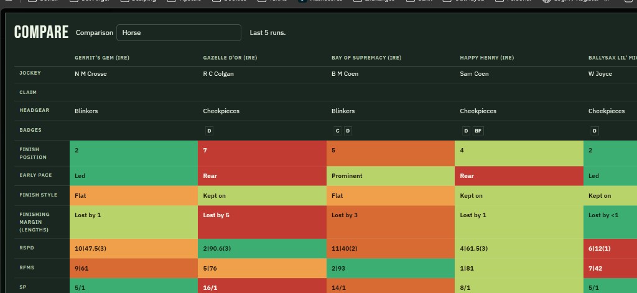The image size is (637, 293).
Task: Click Rear early pace for Happy Henry
Action: pyautogui.click(x=519, y=176)
